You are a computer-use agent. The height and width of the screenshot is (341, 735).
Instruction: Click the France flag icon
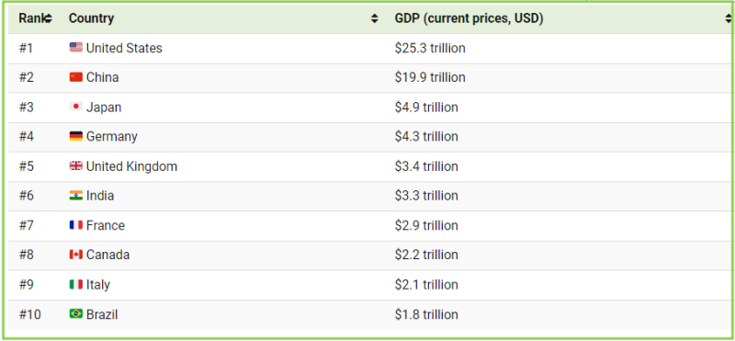click(x=76, y=225)
